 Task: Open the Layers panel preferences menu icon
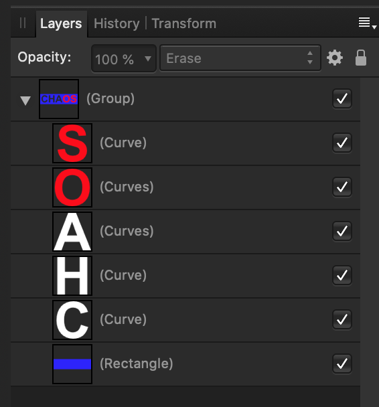point(367,23)
